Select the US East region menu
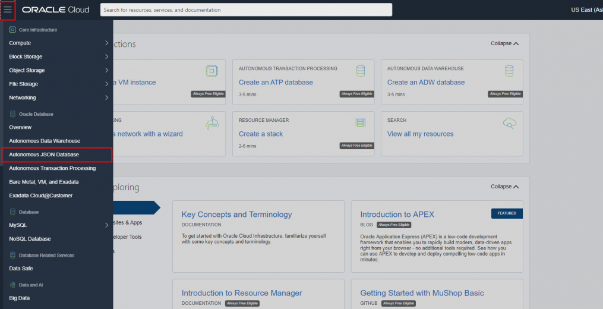This screenshot has width=603, height=309. pyautogui.click(x=587, y=10)
